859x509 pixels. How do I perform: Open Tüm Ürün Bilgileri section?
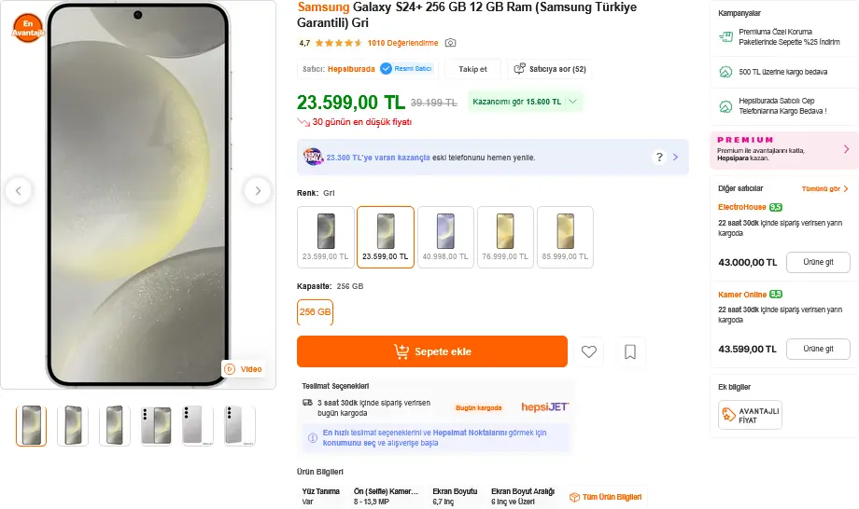(607, 497)
